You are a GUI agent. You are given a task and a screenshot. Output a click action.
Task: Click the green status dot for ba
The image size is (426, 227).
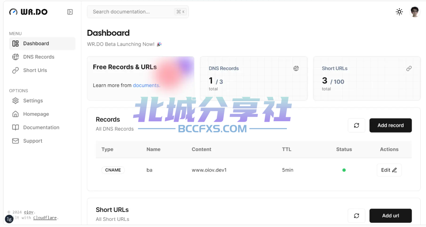point(344,170)
